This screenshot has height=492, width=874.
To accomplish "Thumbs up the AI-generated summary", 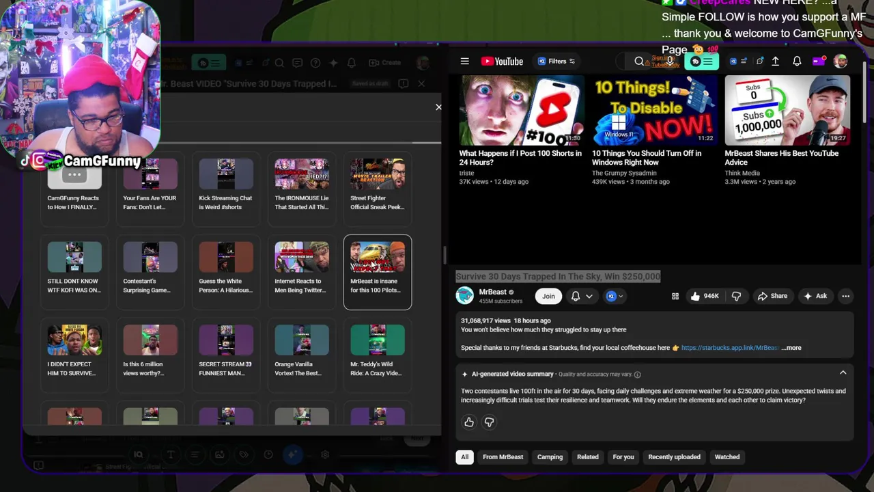I will 469,422.
